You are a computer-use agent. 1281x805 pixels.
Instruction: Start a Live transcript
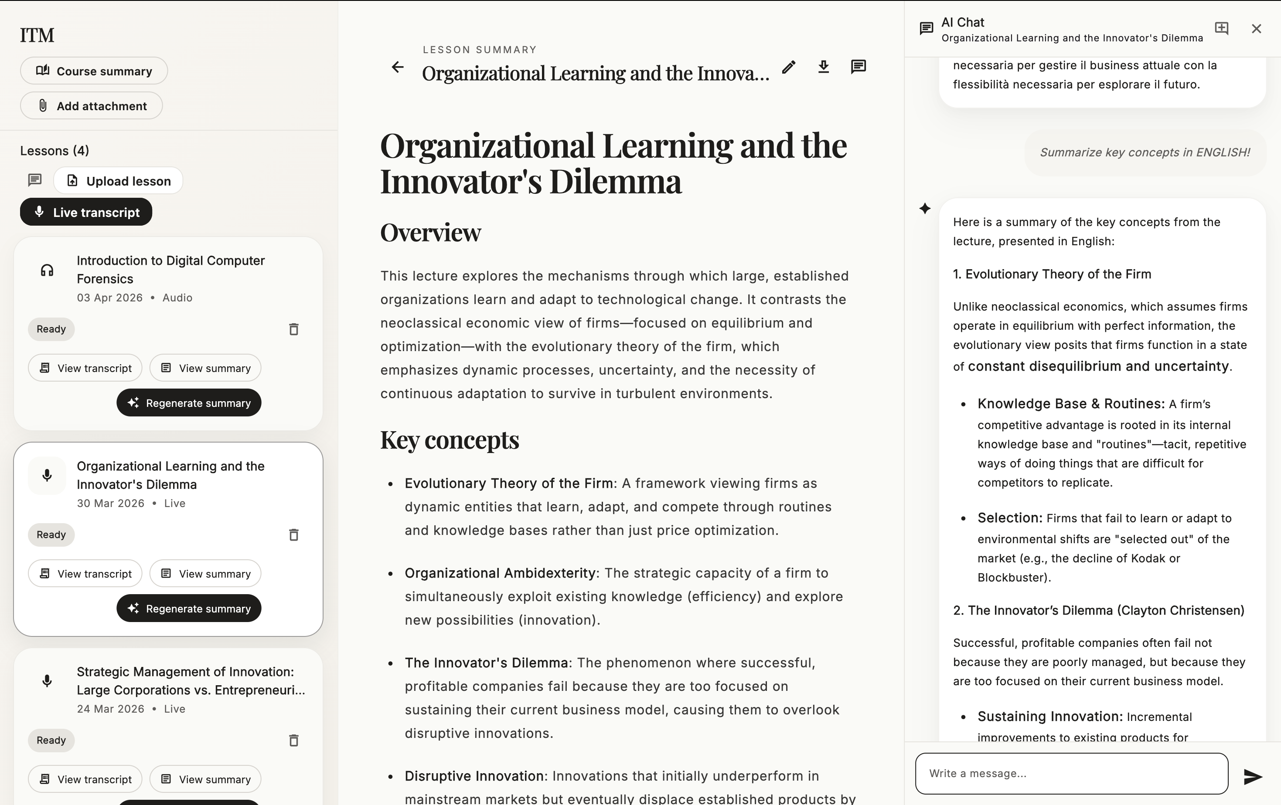click(86, 212)
